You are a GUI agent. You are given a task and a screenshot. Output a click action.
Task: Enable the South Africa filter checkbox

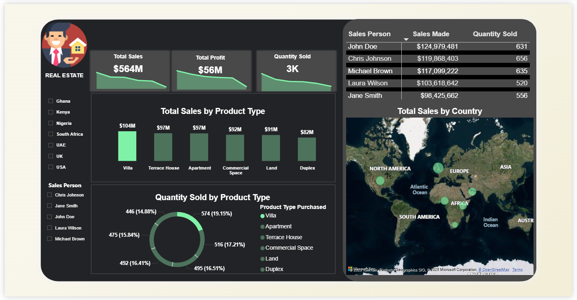51,134
